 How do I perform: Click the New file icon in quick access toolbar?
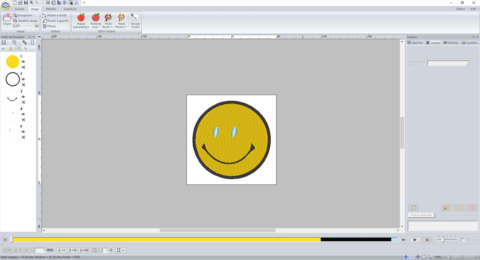point(15,3)
